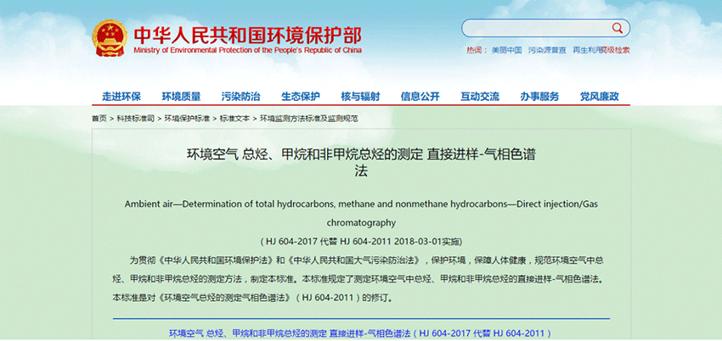Open the 生态保护 menu

(301, 97)
